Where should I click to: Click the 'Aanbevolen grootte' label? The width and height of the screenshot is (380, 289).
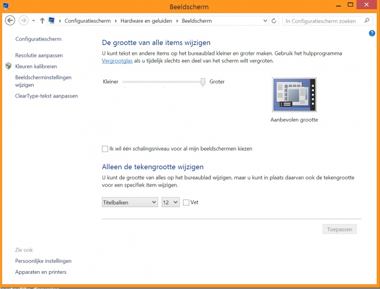pyautogui.click(x=294, y=120)
